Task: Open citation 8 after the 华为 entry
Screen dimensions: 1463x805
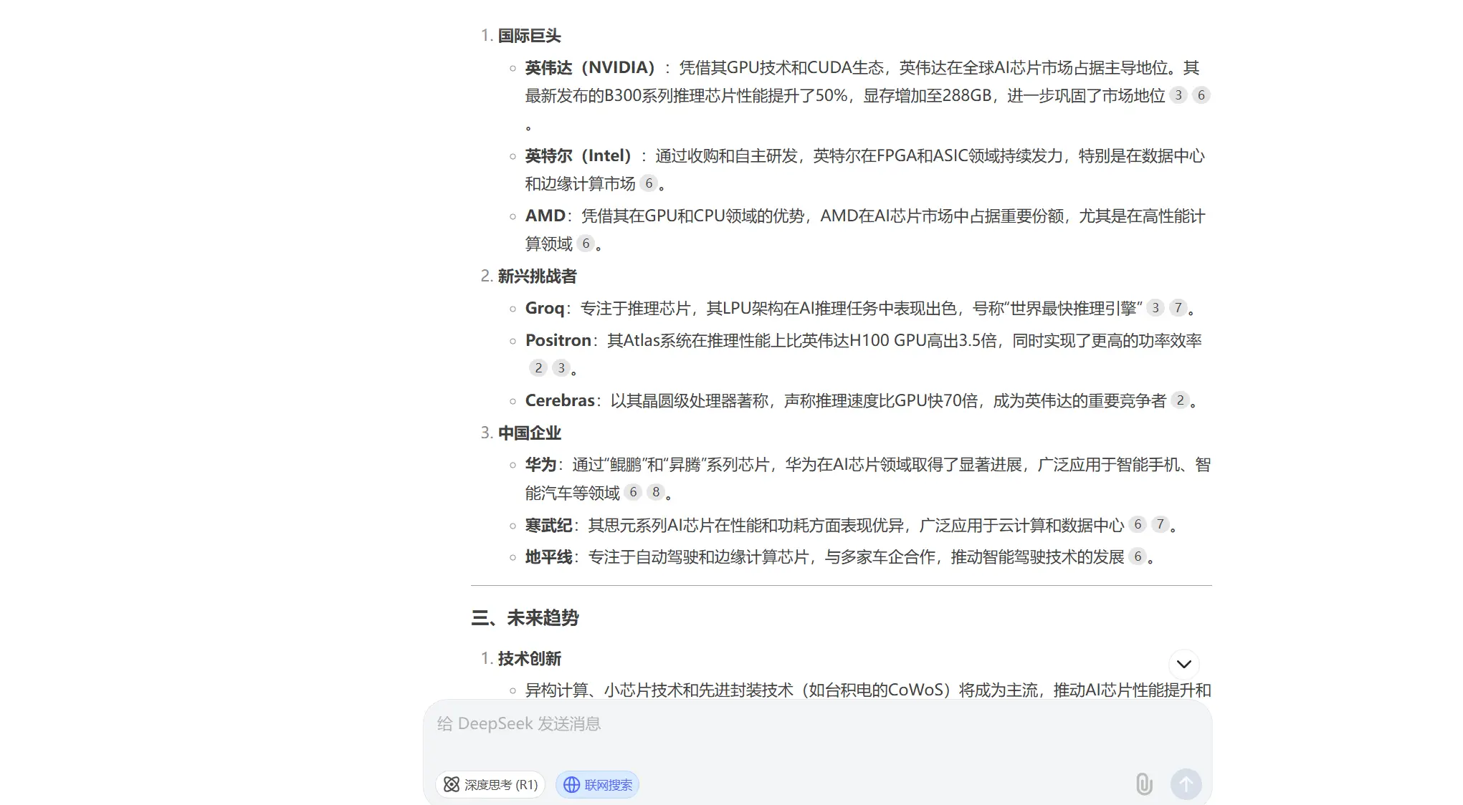Action: pos(656,492)
